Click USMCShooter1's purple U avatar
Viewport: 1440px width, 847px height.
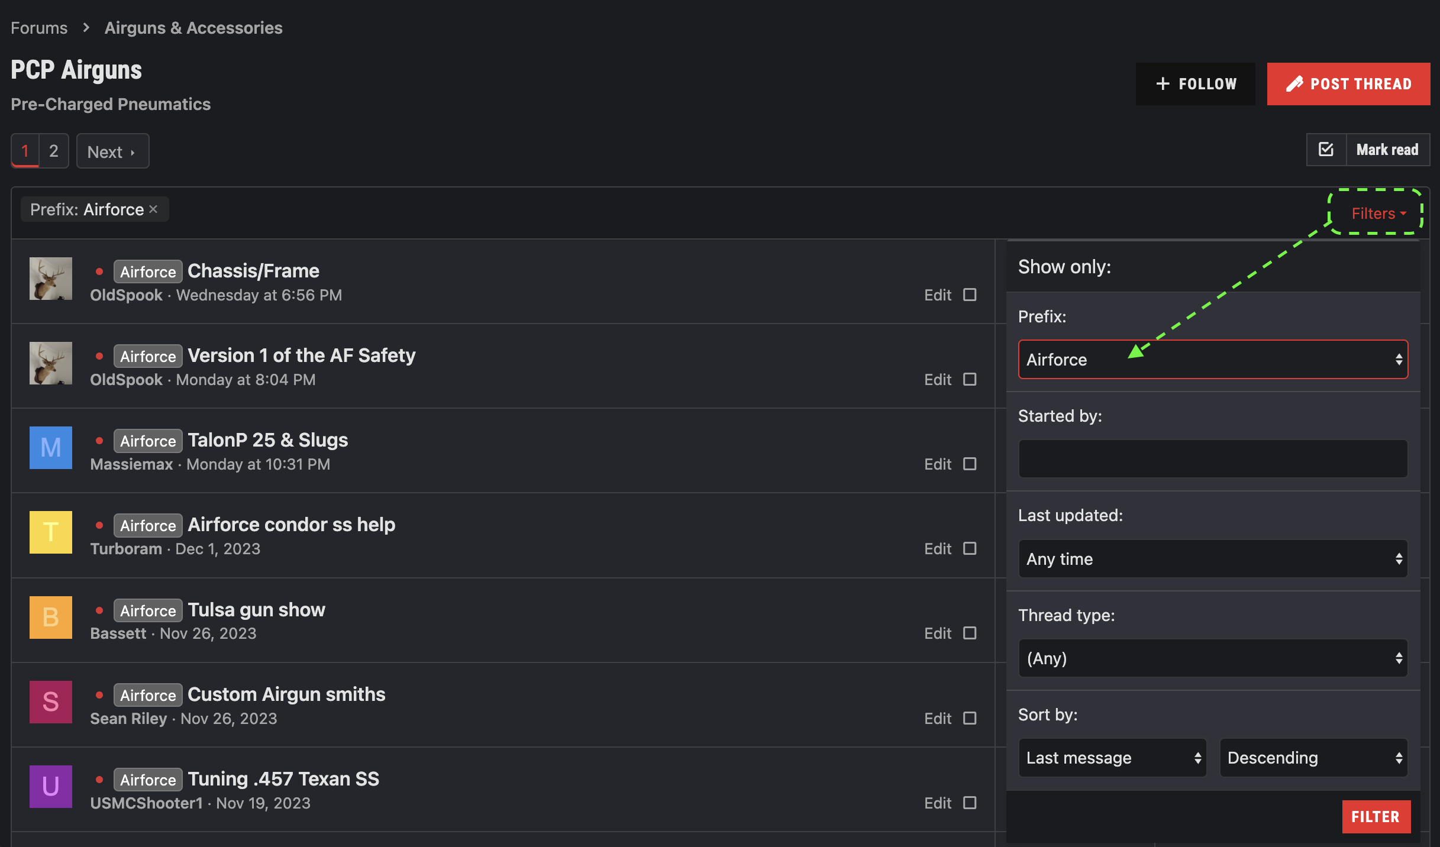(51, 787)
